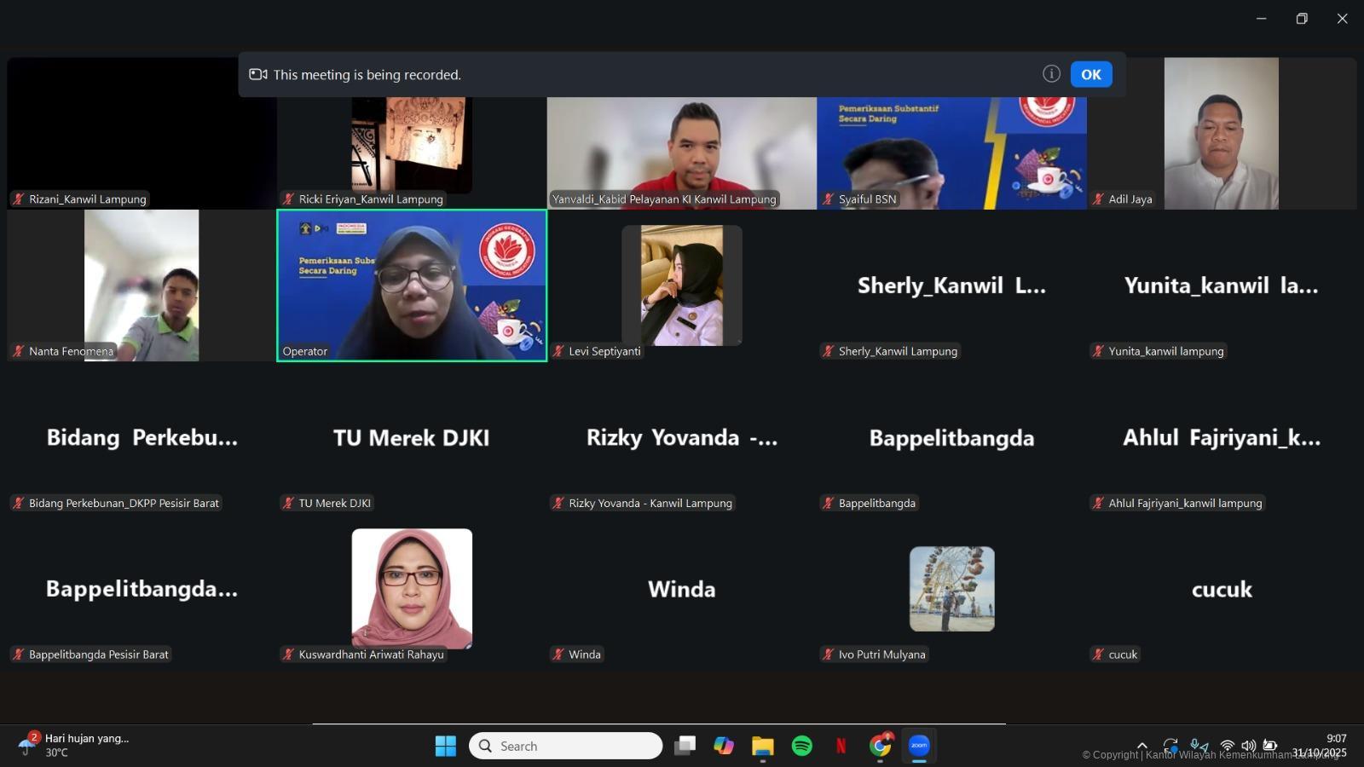The width and height of the screenshot is (1364, 767).
Task: Open Task View in the taskbar
Action: pyautogui.click(x=685, y=746)
